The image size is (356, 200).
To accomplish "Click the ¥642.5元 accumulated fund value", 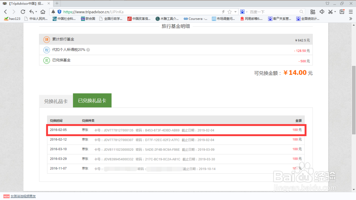I will (302, 40).
